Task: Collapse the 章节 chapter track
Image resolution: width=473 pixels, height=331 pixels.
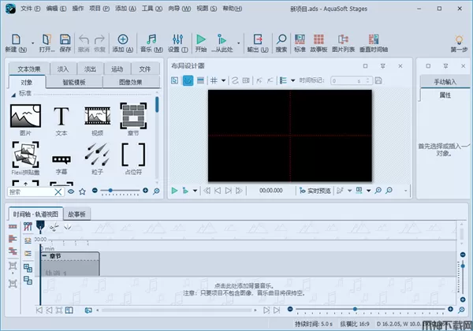Action: (x=44, y=254)
